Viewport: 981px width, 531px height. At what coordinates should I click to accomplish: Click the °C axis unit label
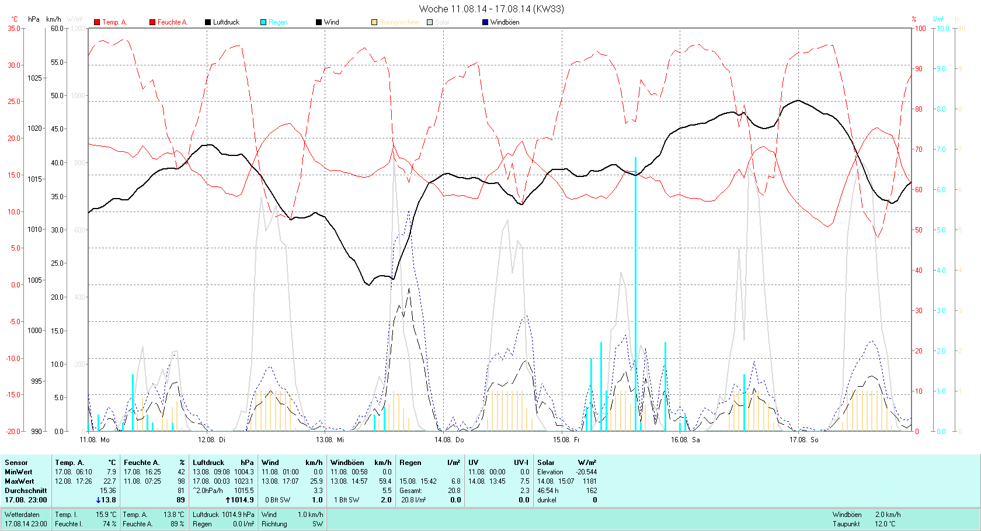15,19
